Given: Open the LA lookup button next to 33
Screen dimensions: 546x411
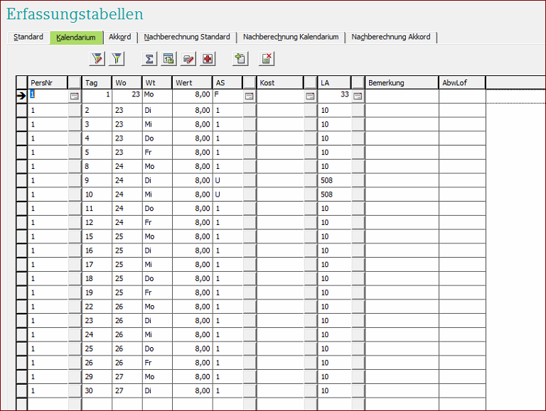Looking at the screenshot, I should tap(358, 96).
